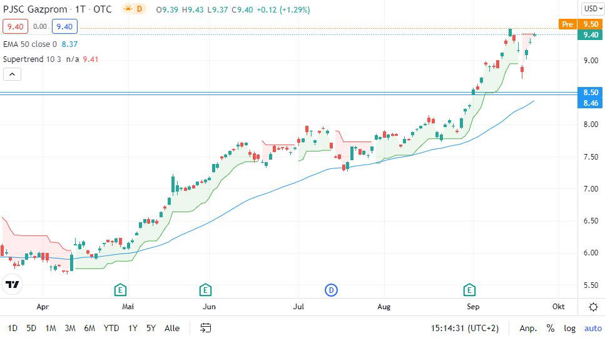Select the 5D time range

click(31, 329)
